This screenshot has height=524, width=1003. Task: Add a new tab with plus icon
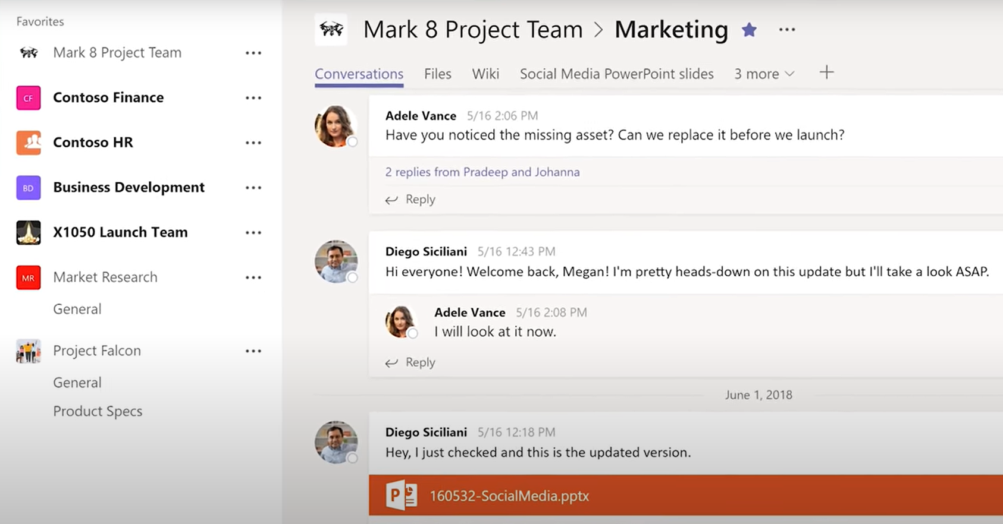point(826,73)
